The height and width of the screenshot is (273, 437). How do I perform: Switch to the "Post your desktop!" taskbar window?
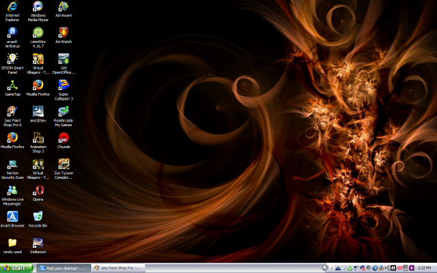64,268
